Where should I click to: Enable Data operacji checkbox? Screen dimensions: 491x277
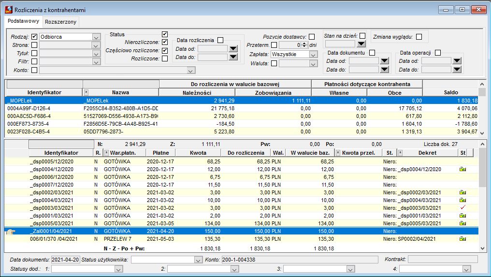pos(438,53)
